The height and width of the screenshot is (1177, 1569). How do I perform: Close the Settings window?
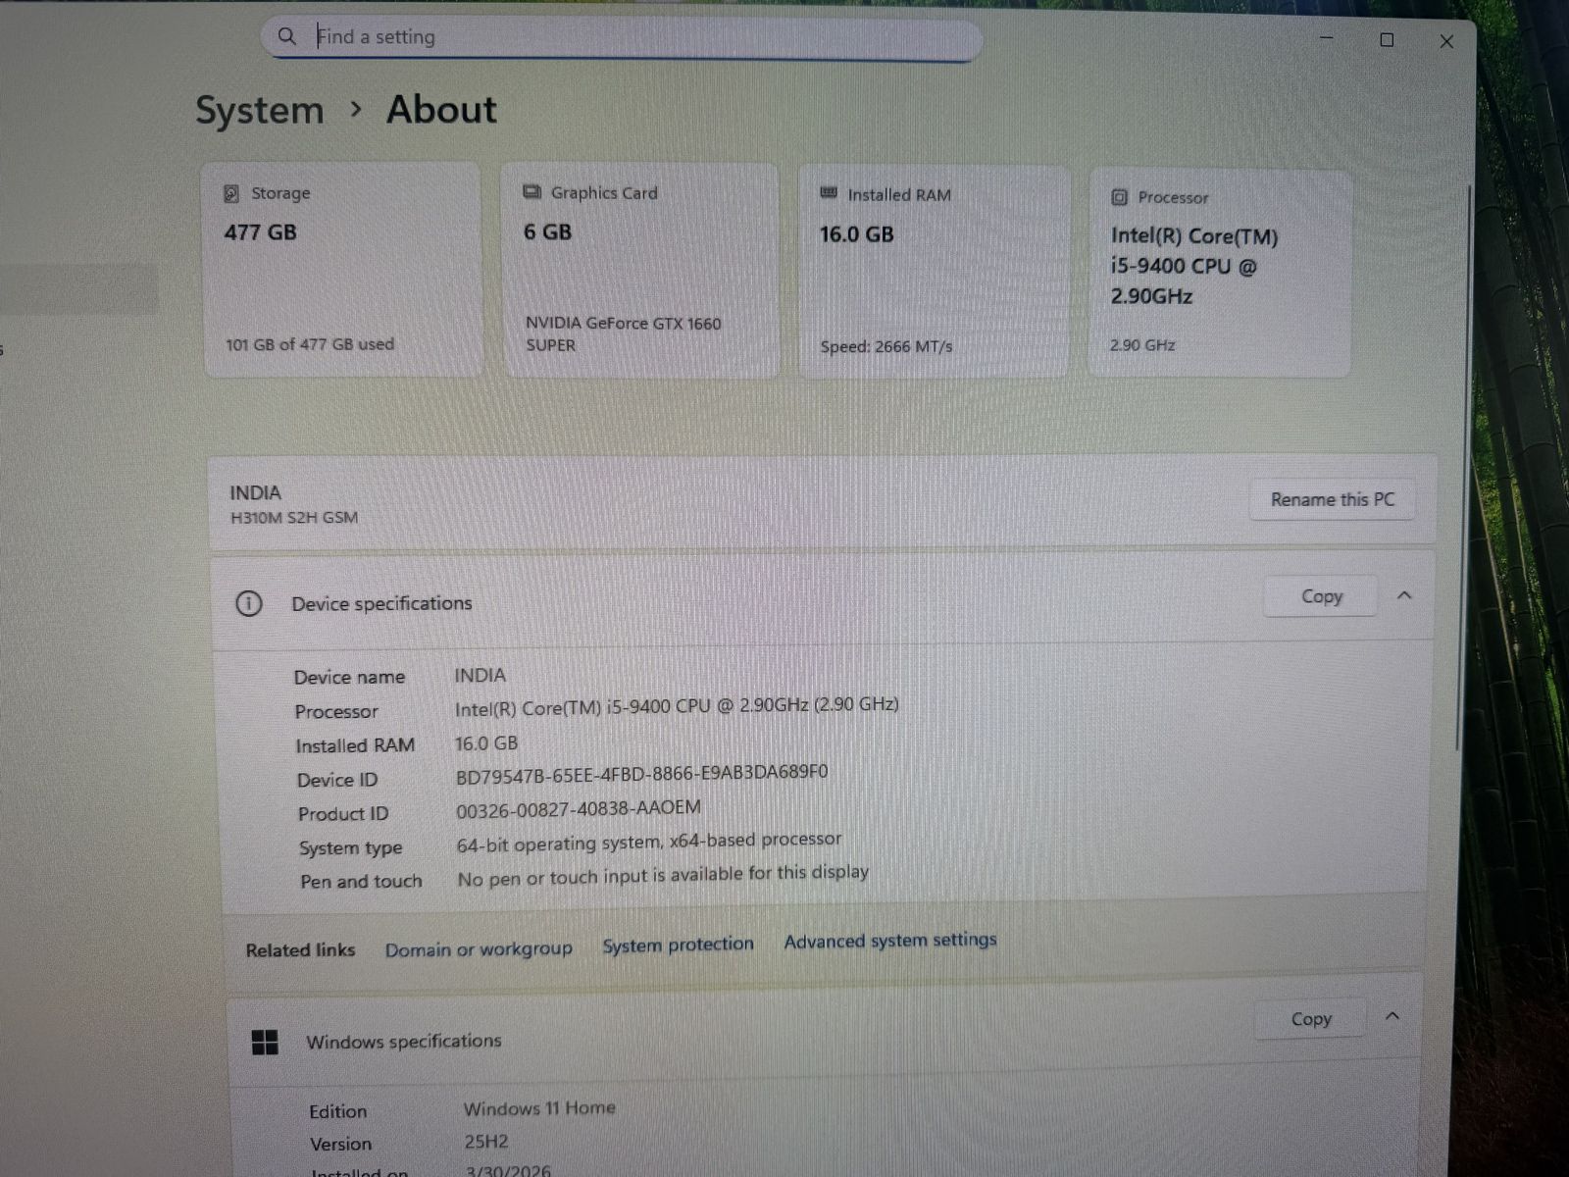(x=1446, y=41)
